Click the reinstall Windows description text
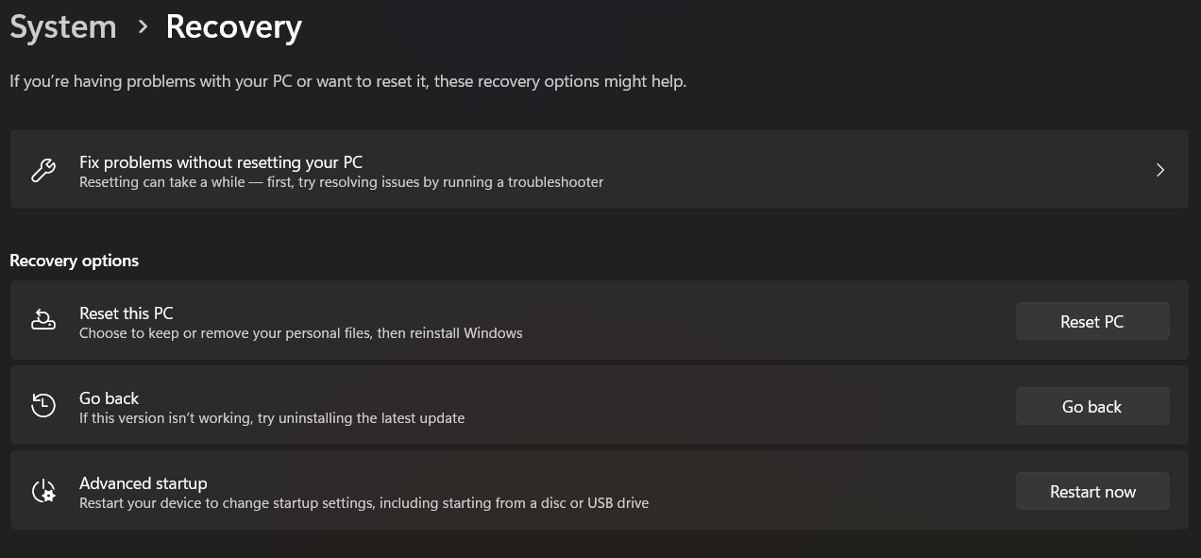This screenshot has height=558, width=1201. pyautogui.click(x=299, y=333)
